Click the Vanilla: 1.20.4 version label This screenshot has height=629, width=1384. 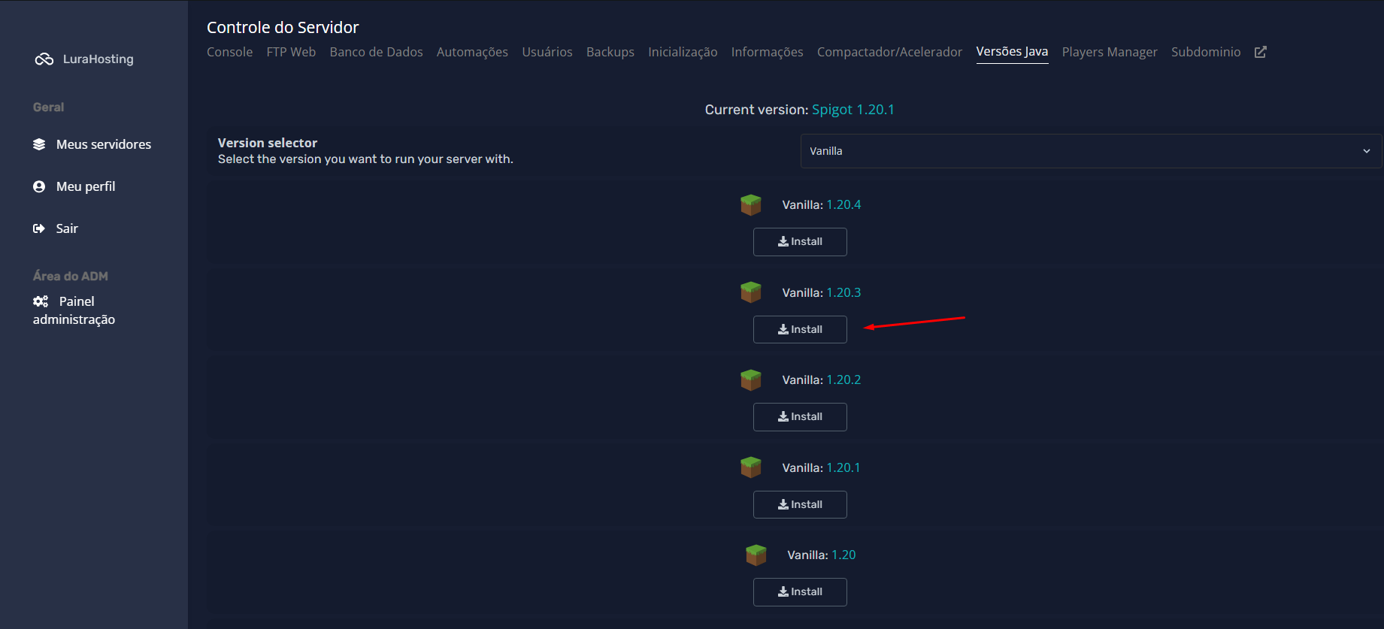822,204
